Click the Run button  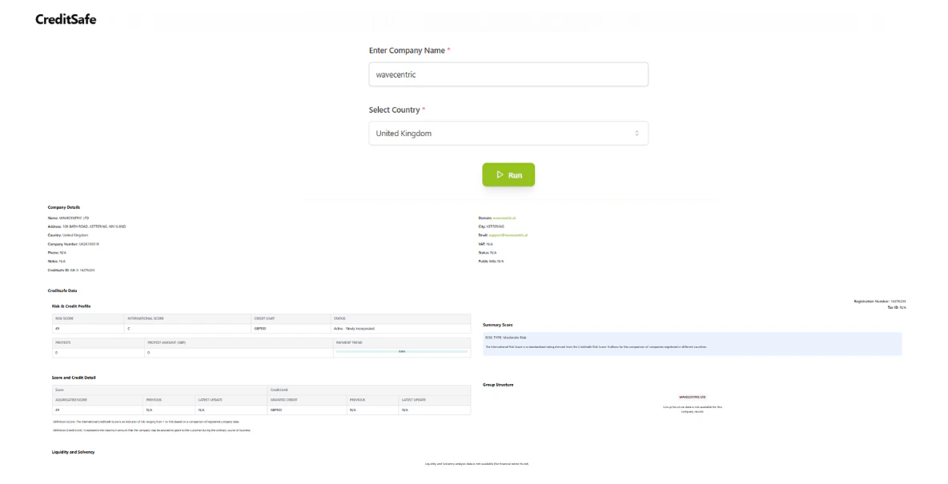coord(508,174)
